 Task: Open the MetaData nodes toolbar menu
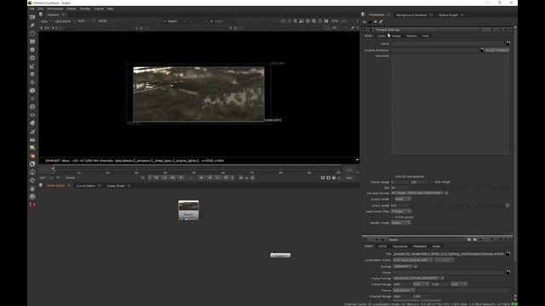(32, 123)
